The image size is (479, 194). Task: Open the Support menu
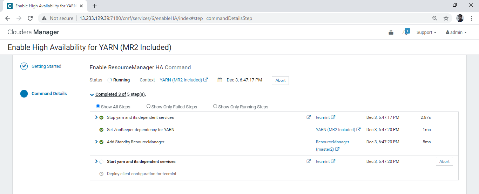pyautogui.click(x=426, y=33)
